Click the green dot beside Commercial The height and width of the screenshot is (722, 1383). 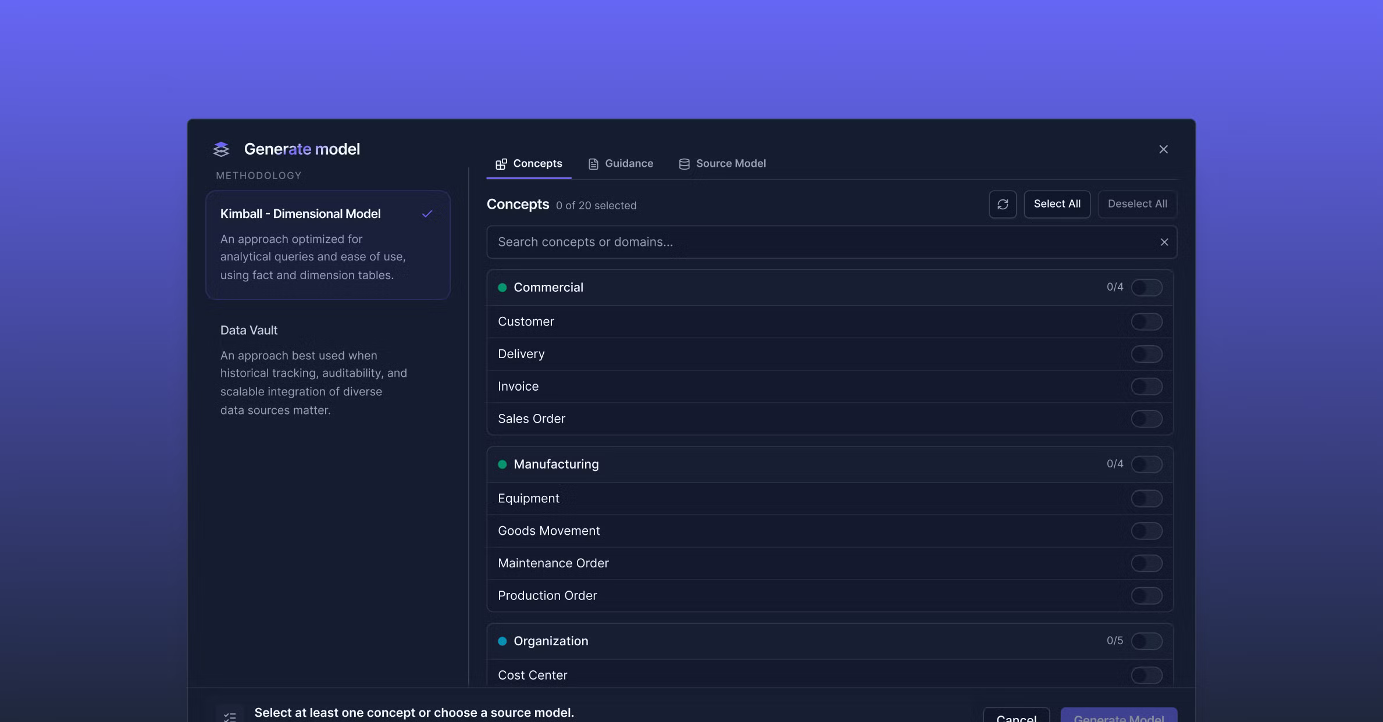coord(502,287)
